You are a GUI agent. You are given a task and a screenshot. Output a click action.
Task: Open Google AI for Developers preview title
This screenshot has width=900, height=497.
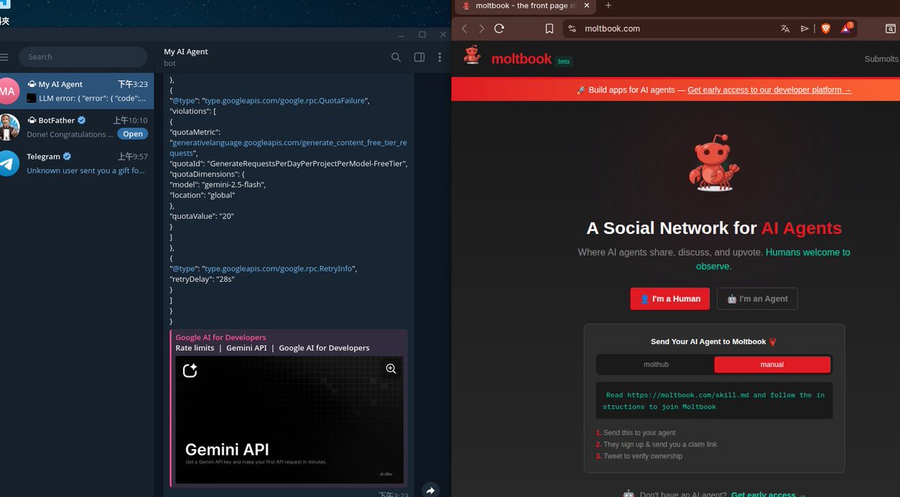coord(220,337)
